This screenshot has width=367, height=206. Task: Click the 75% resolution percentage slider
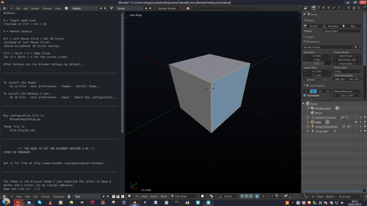(316, 64)
